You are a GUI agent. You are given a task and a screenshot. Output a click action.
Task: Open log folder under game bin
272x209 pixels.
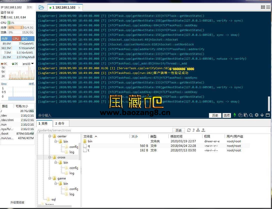[72, 194]
